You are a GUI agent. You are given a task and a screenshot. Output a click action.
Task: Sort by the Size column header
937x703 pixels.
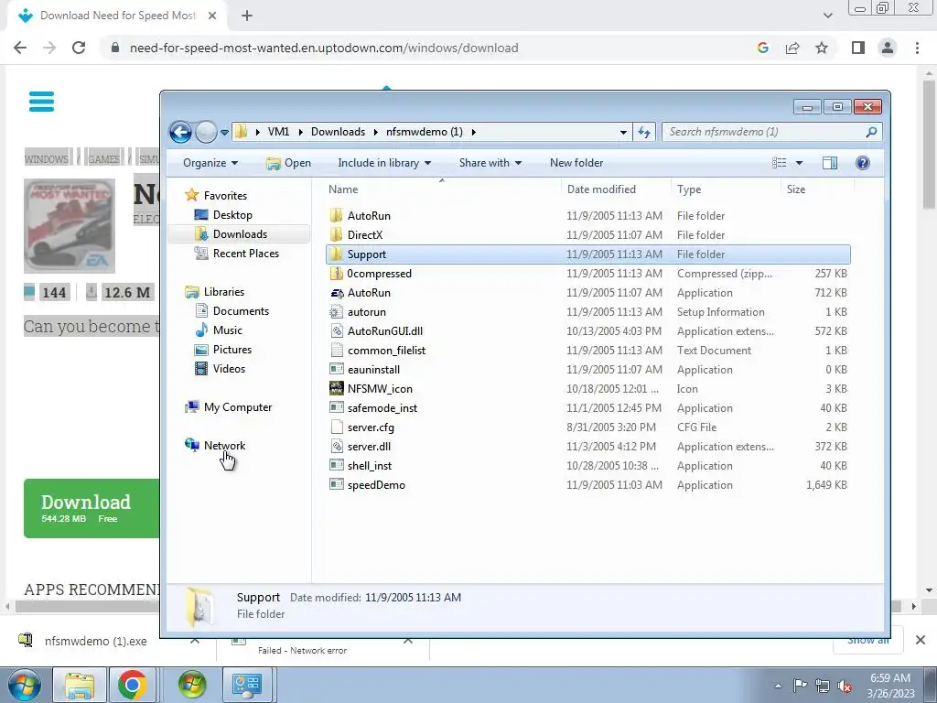[x=795, y=189]
